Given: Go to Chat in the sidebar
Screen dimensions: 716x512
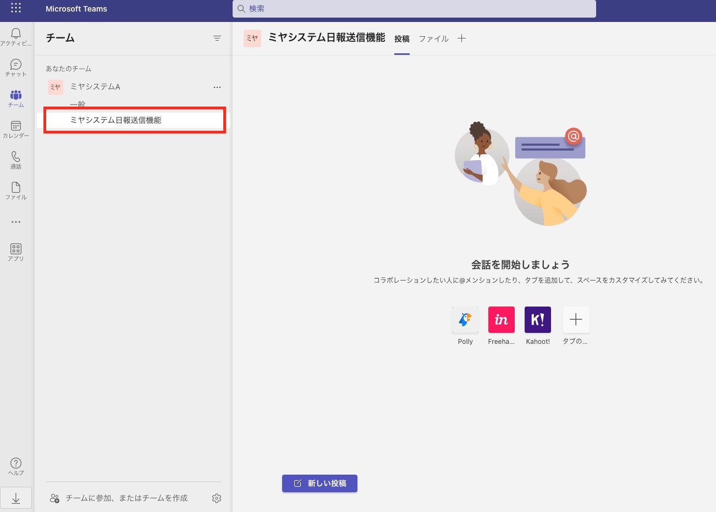Looking at the screenshot, I should click(16, 68).
